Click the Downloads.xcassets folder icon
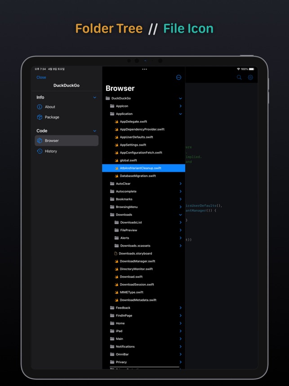 tap(116, 246)
